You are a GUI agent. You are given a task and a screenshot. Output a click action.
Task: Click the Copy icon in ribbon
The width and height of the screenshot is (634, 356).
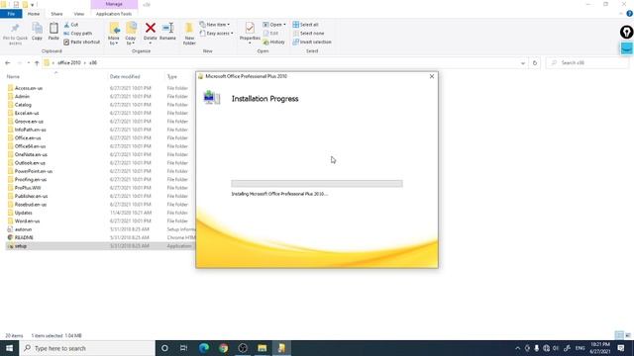pos(37,29)
